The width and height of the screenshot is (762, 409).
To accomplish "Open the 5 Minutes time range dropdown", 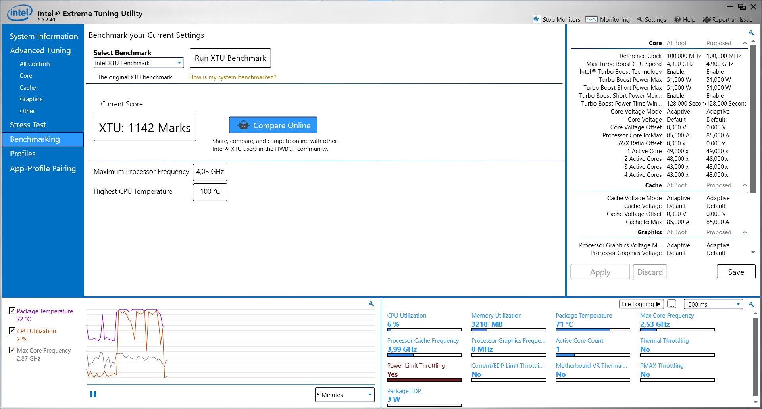I will [344, 395].
